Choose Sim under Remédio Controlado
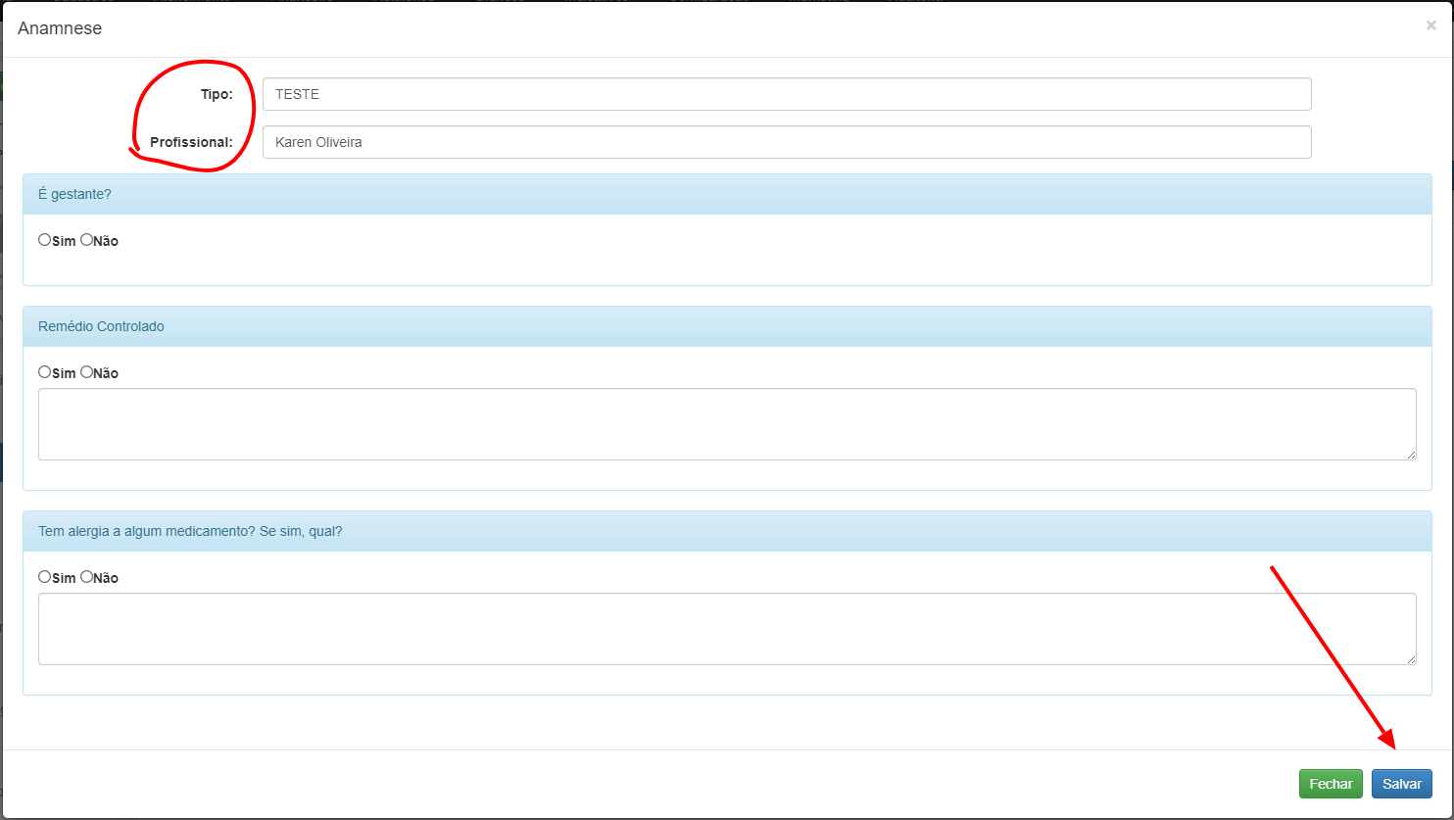Viewport: 1454px width, 820px height. pyautogui.click(x=44, y=372)
